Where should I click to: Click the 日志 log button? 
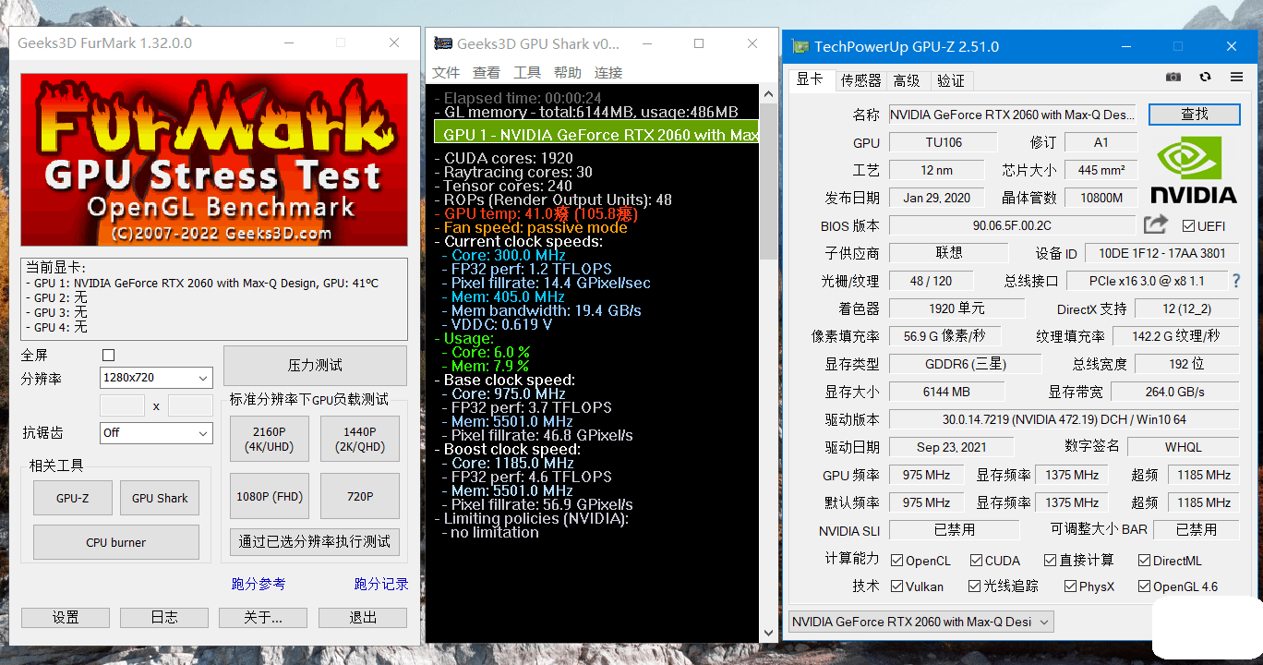(x=164, y=617)
